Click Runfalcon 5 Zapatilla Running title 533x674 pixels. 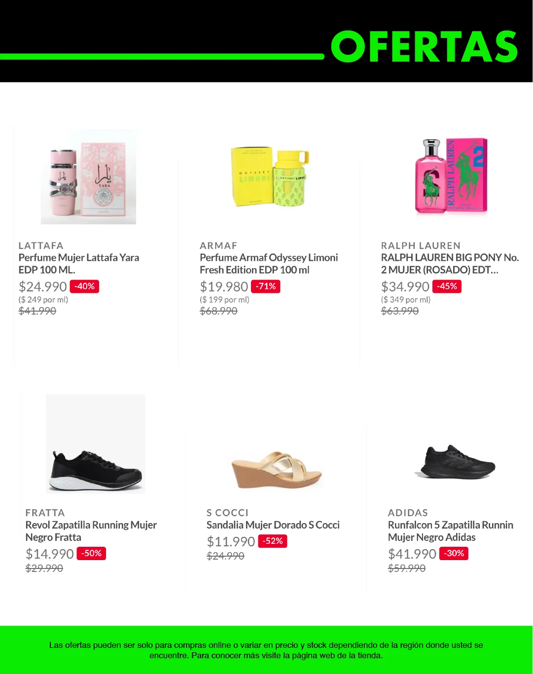450,531
